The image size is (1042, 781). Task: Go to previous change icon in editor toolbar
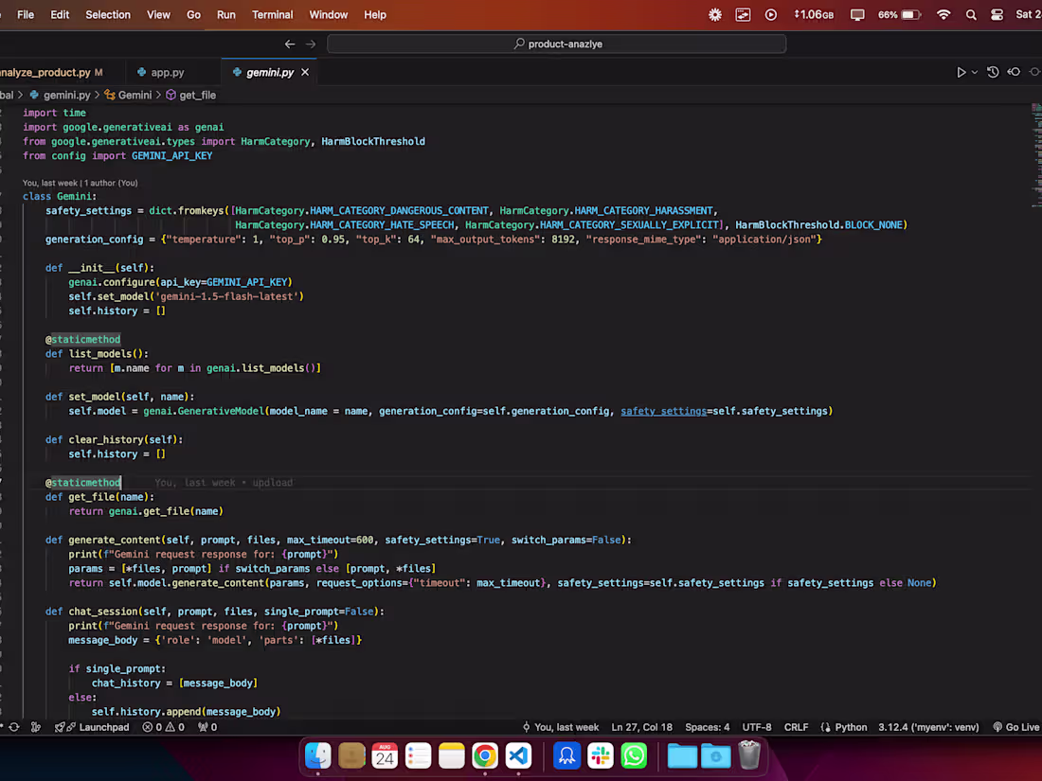point(1015,72)
